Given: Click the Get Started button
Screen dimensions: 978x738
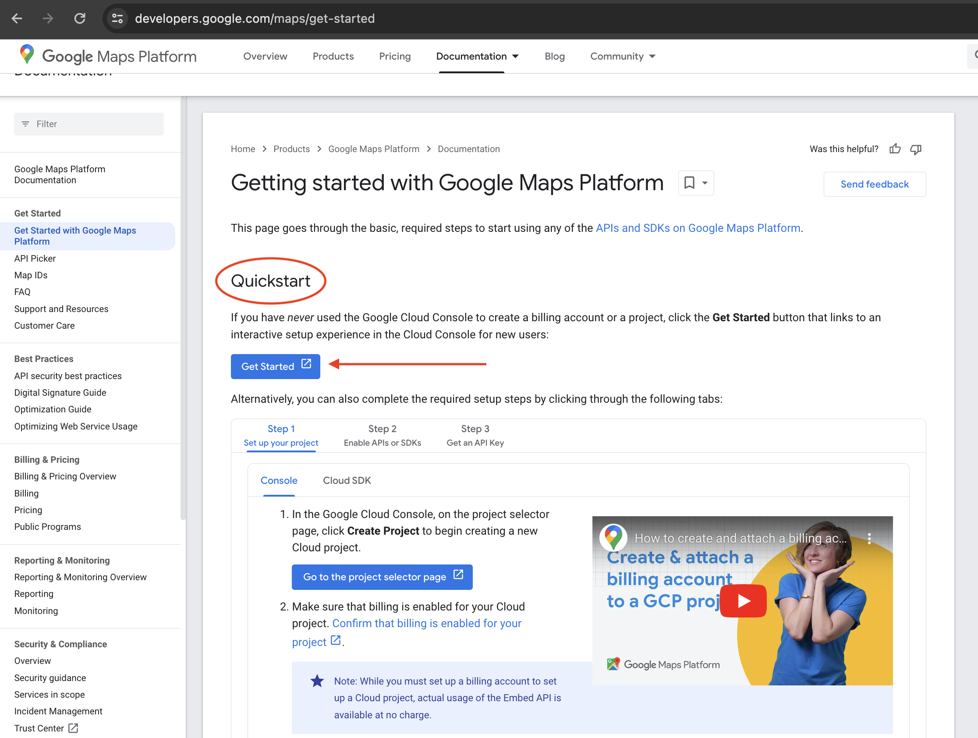Looking at the screenshot, I should pyautogui.click(x=275, y=366).
